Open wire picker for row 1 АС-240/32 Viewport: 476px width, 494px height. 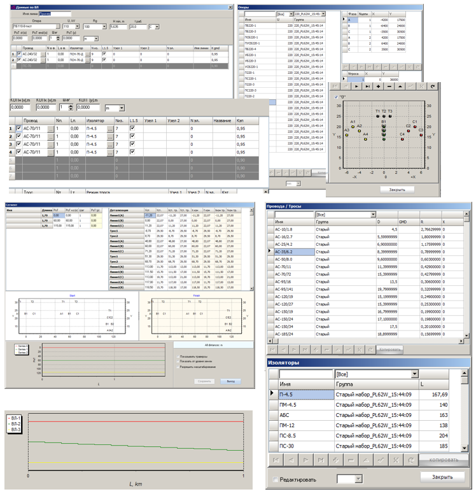(41, 54)
